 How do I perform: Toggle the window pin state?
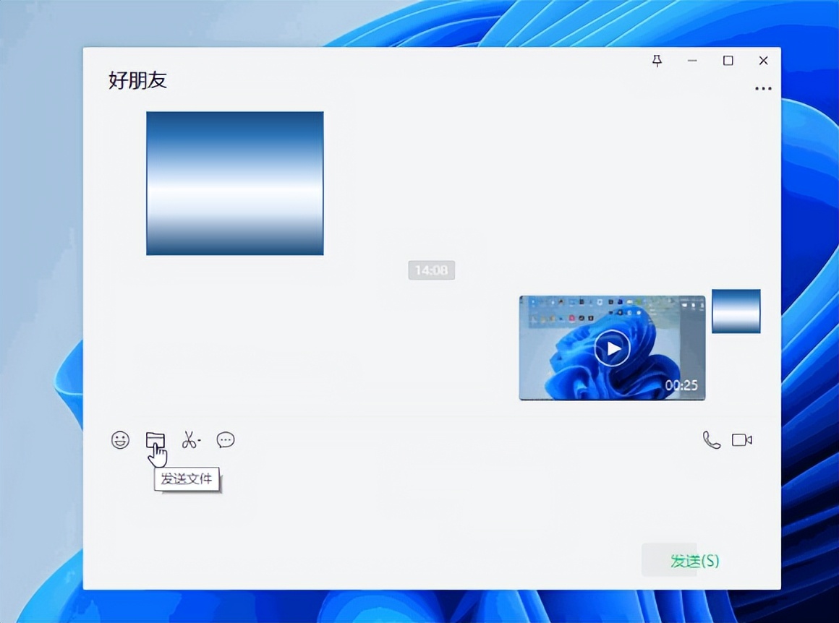tap(657, 61)
